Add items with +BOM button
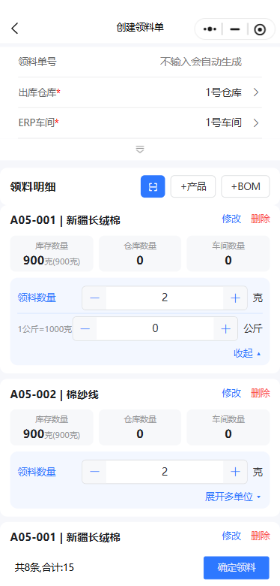The height and width of the screenshot is (586, 280). [x=246, y=186]
